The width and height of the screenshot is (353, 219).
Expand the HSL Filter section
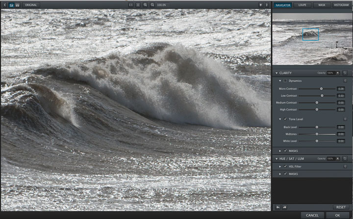pos(280,166)
